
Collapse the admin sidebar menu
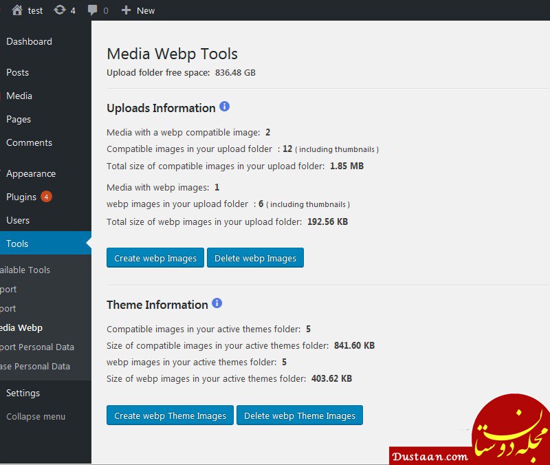[x=36, y=417]
